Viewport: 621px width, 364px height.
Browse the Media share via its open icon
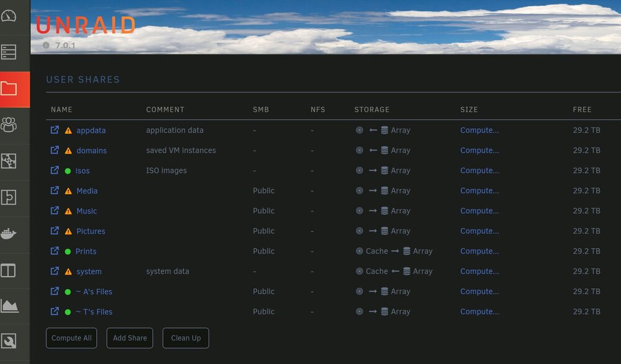[55, 190]
